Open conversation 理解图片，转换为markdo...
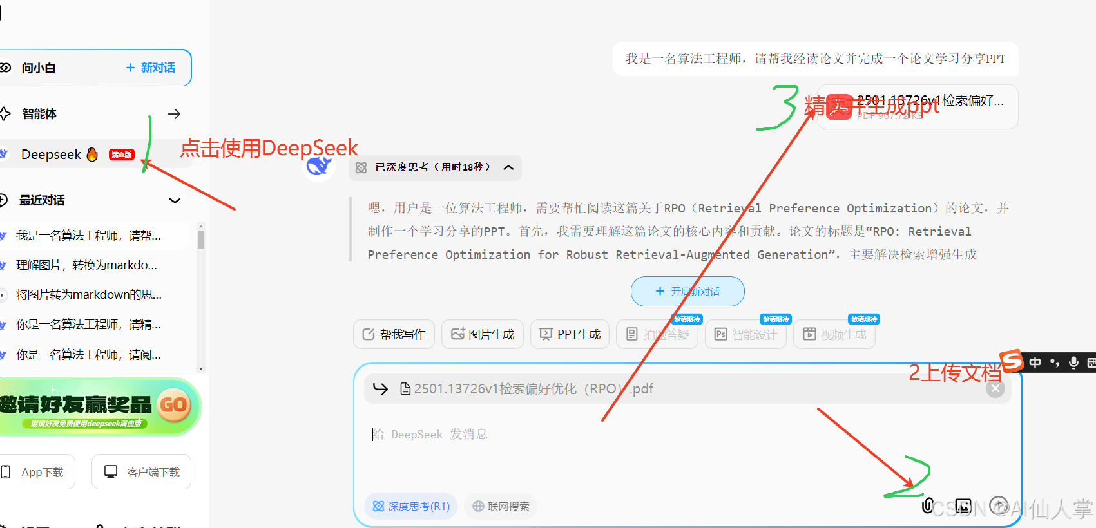The image size is (1096, 528). tap(86, 265)
